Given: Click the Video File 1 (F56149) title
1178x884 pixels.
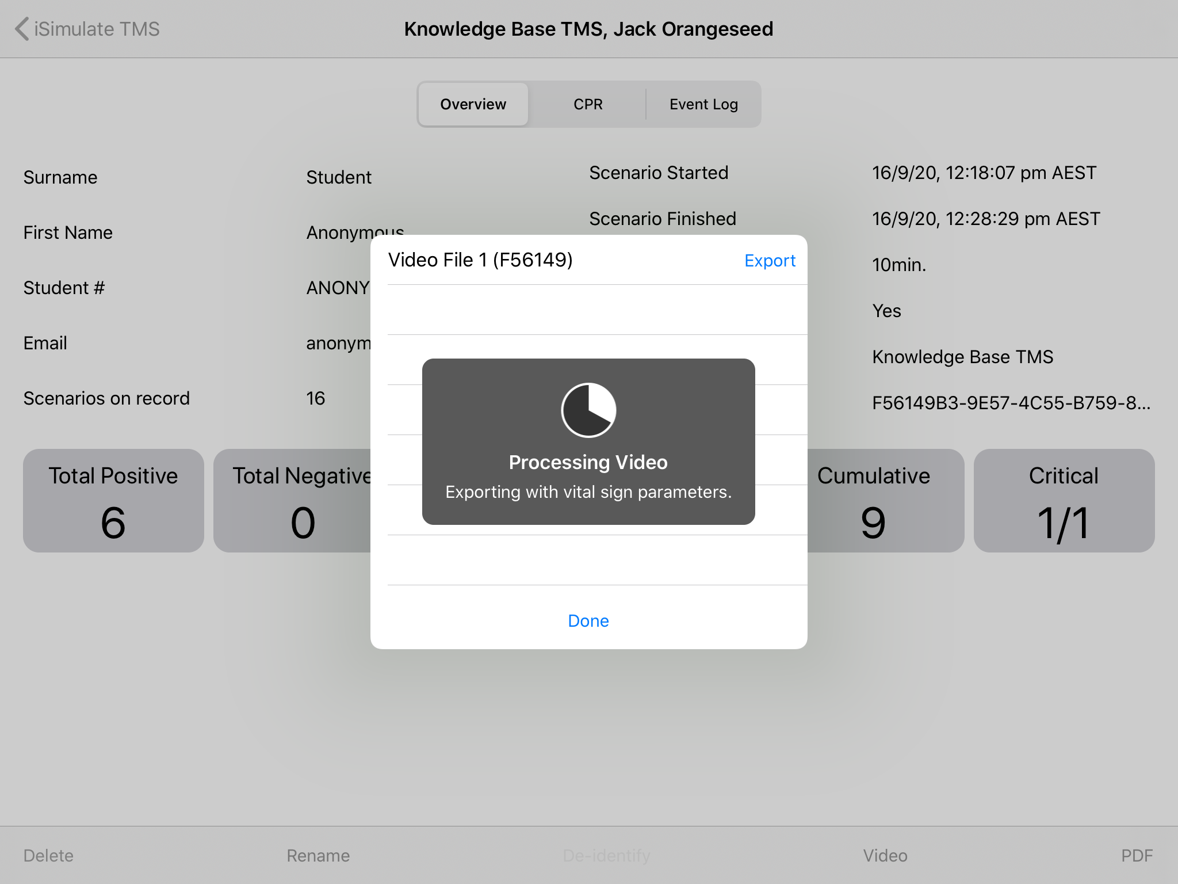Looking at the screenshot, I should click(480, 260).
